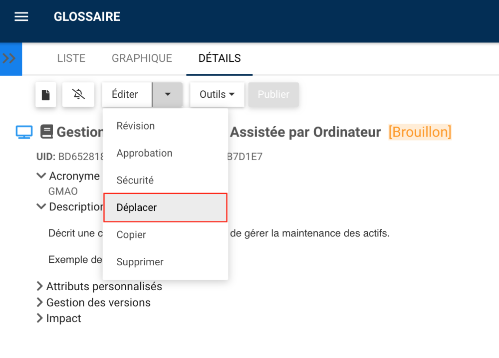This screenshot has height=358, width=499.
Task: Click the Publier button
Action: click(273, 94)
